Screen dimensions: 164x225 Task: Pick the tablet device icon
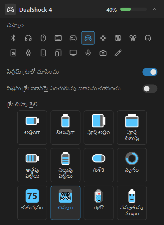point(43,53)
